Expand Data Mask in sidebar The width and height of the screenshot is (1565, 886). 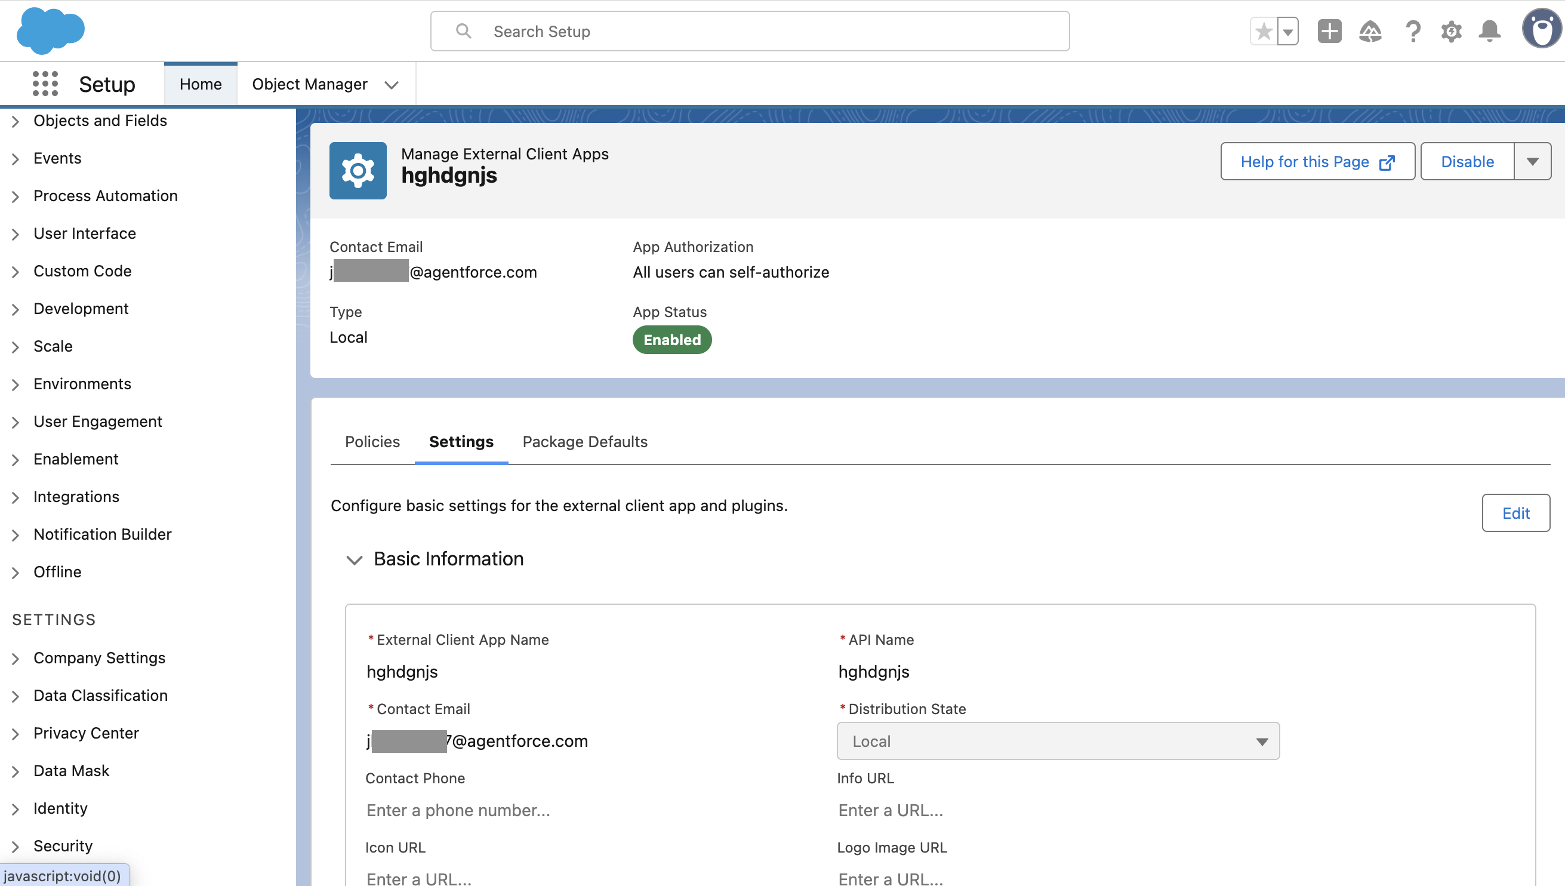coord(16,771)
